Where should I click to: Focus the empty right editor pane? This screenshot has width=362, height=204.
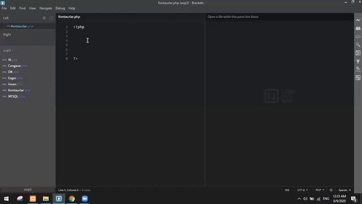[x=279, y=103]
